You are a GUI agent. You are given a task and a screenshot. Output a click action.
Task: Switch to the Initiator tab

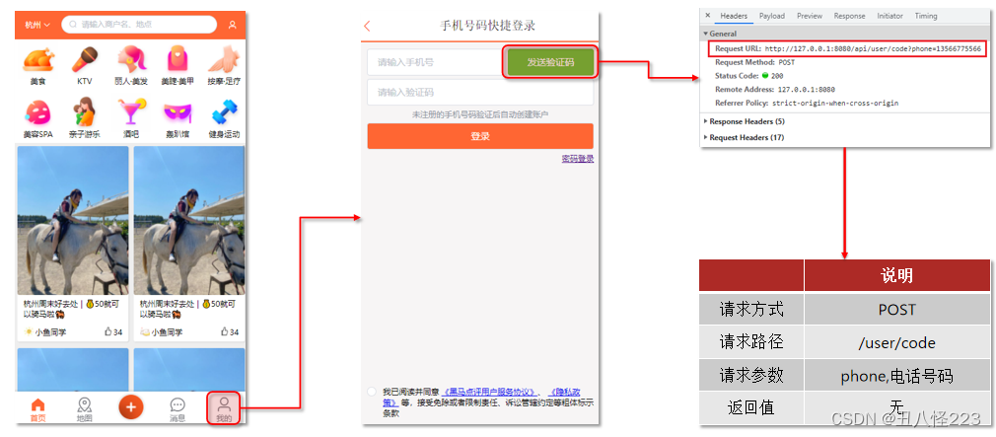point(889,16)
